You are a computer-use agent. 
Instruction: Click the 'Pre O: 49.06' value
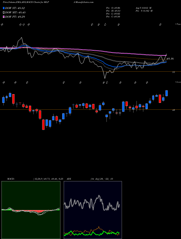[x=113, y=8]
